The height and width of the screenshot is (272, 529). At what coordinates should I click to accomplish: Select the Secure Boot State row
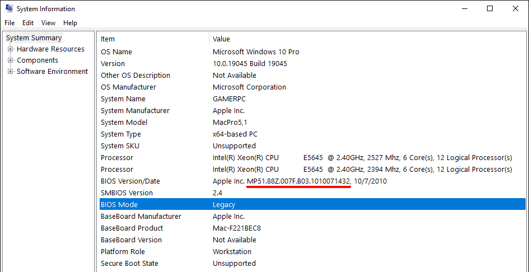click(x=129, y=264)
